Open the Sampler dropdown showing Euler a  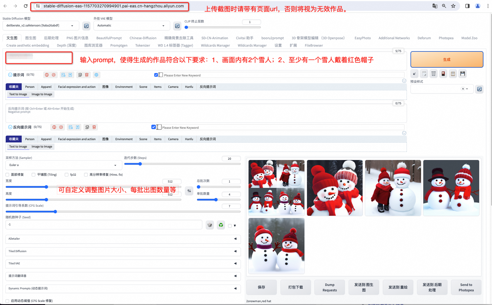(x=63, y=165)
